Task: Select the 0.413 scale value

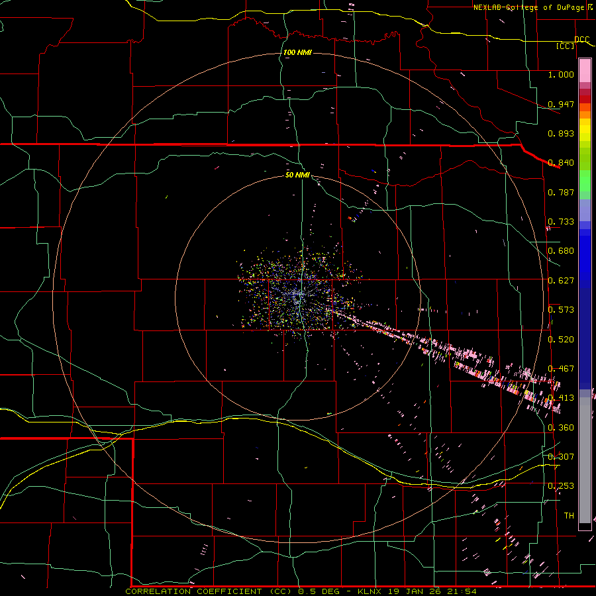Action: coord(561,397)
